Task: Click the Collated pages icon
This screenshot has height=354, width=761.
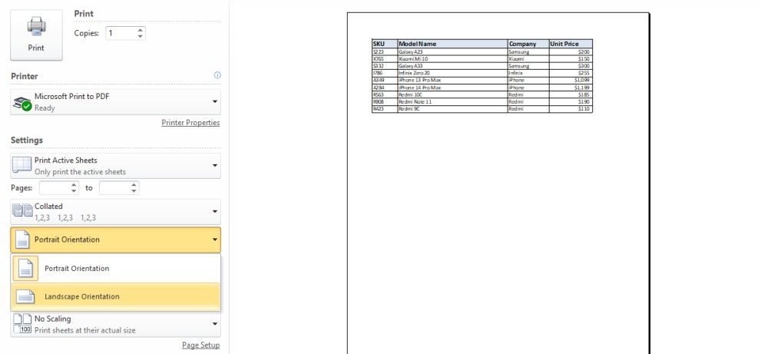Action: click(22, 210)
